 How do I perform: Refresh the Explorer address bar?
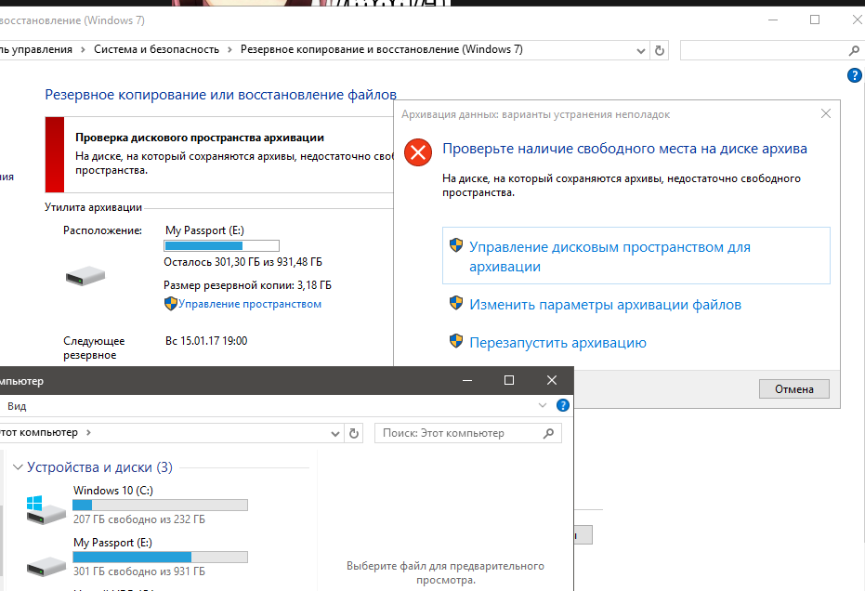[353, 433]
